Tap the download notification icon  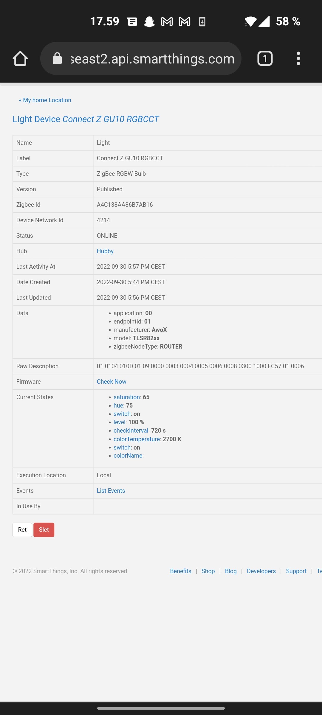(202, 21)
